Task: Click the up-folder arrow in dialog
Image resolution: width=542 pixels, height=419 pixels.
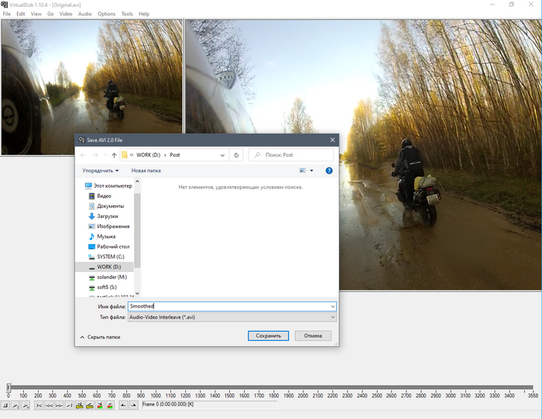Action: (x=114, y=155)
